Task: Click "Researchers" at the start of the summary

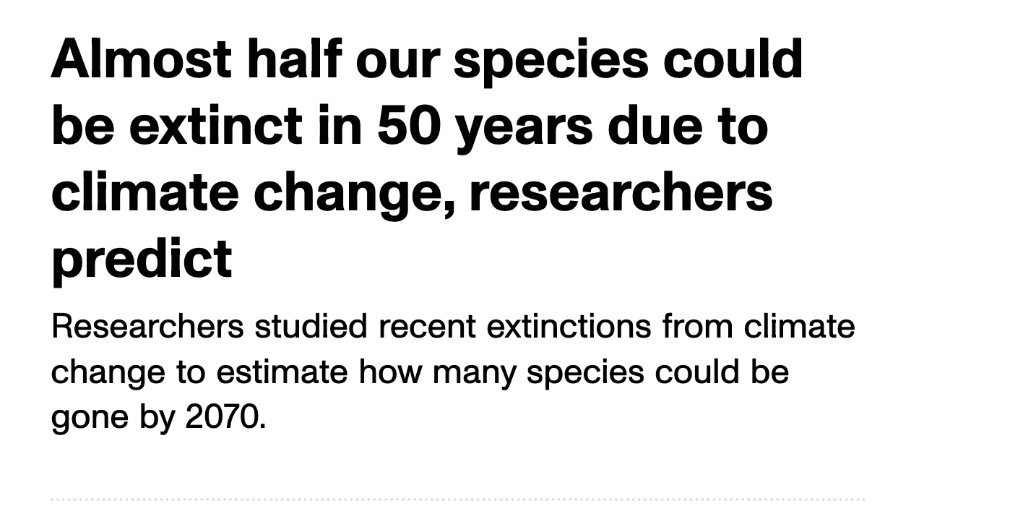Action: (x=147, y=327)
